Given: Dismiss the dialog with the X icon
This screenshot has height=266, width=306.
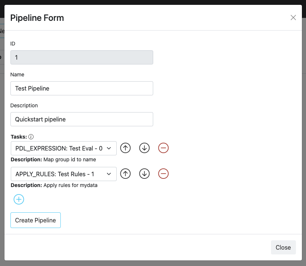Looking at the screenshot, I should pos(293,18).
